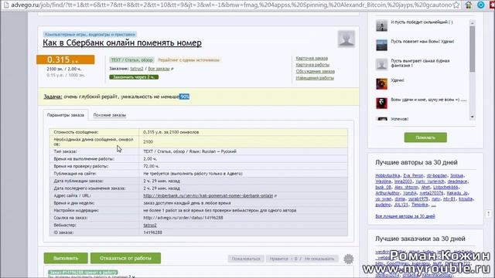Click the external link icon after the site URL

[275, 195]
